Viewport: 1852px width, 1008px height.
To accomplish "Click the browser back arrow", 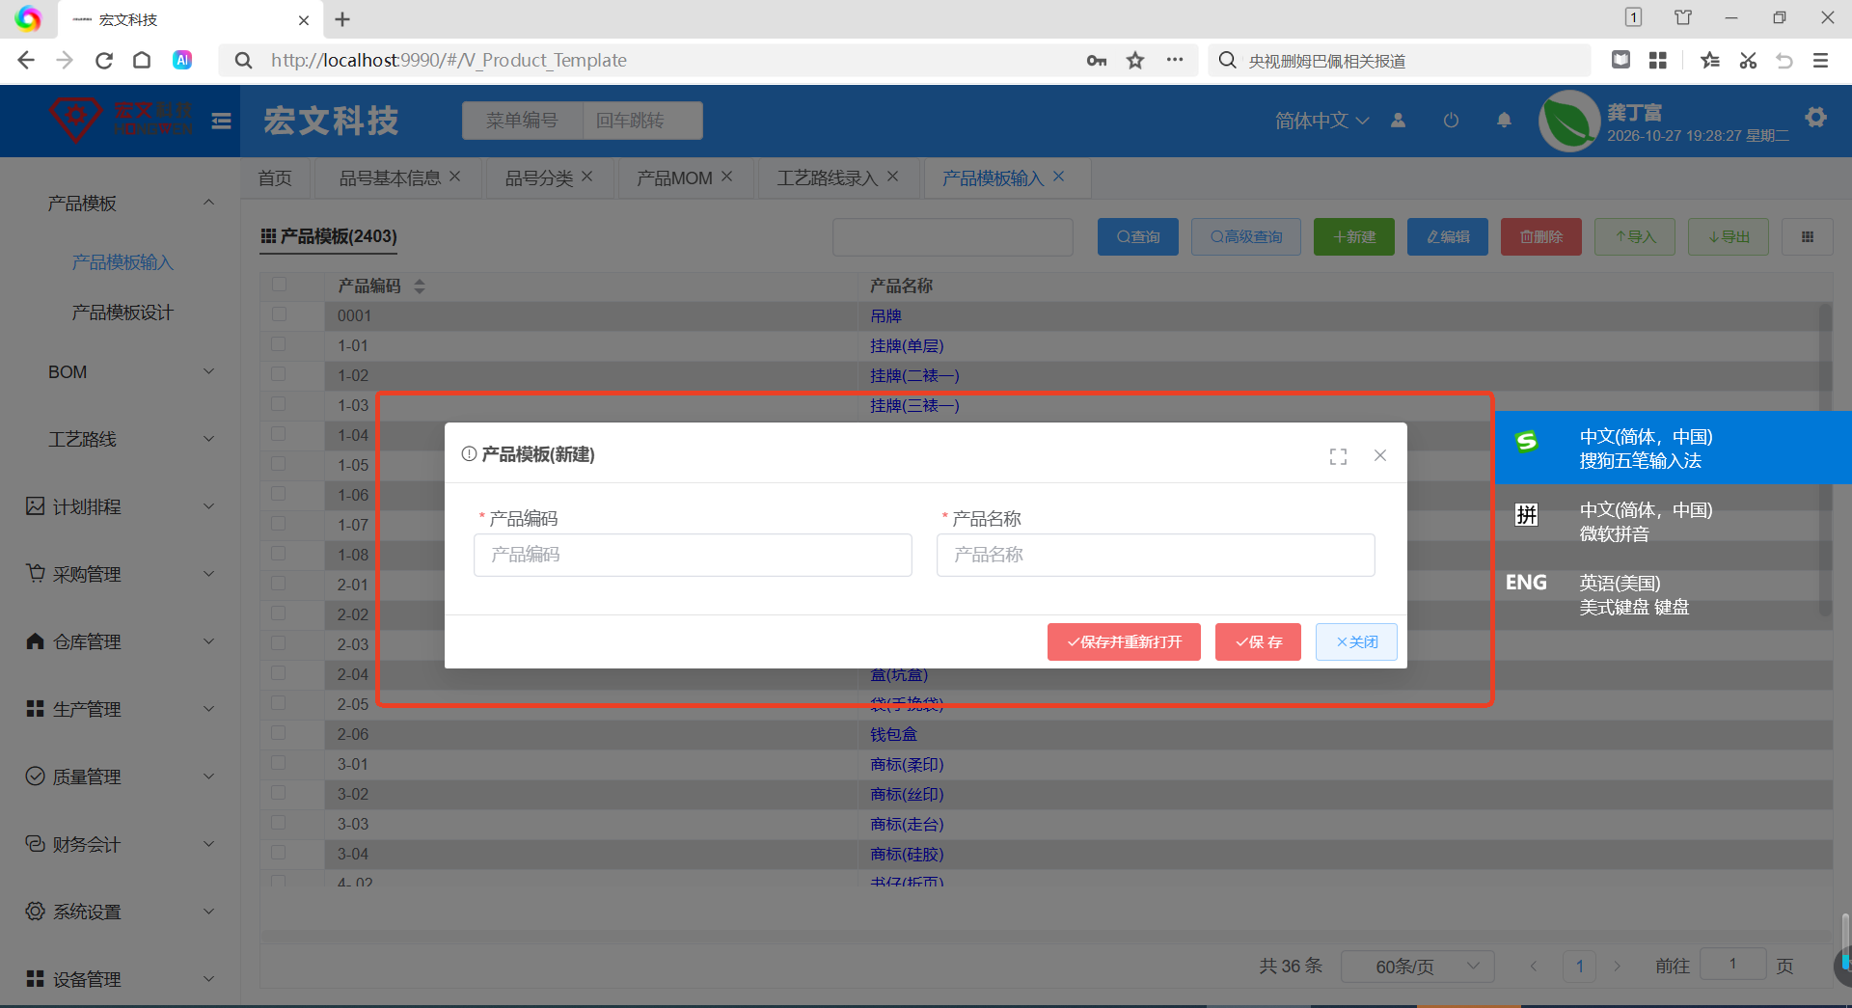I will point(26,61).
